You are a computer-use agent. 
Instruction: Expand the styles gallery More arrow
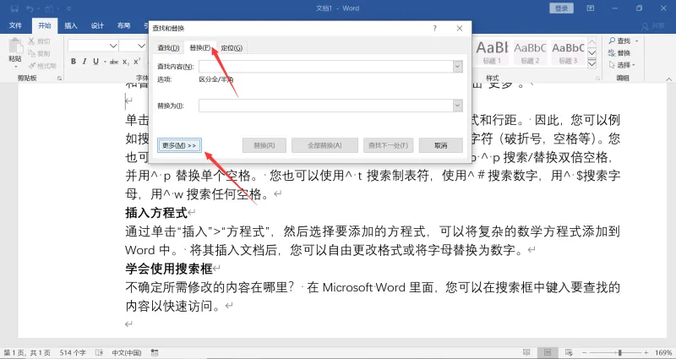click(592, 63)
